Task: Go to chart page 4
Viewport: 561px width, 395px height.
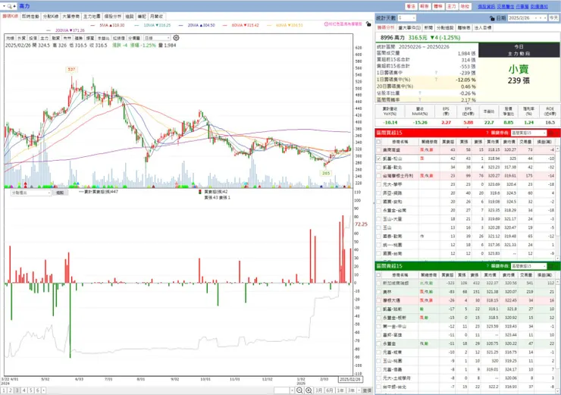Action: 24,390
